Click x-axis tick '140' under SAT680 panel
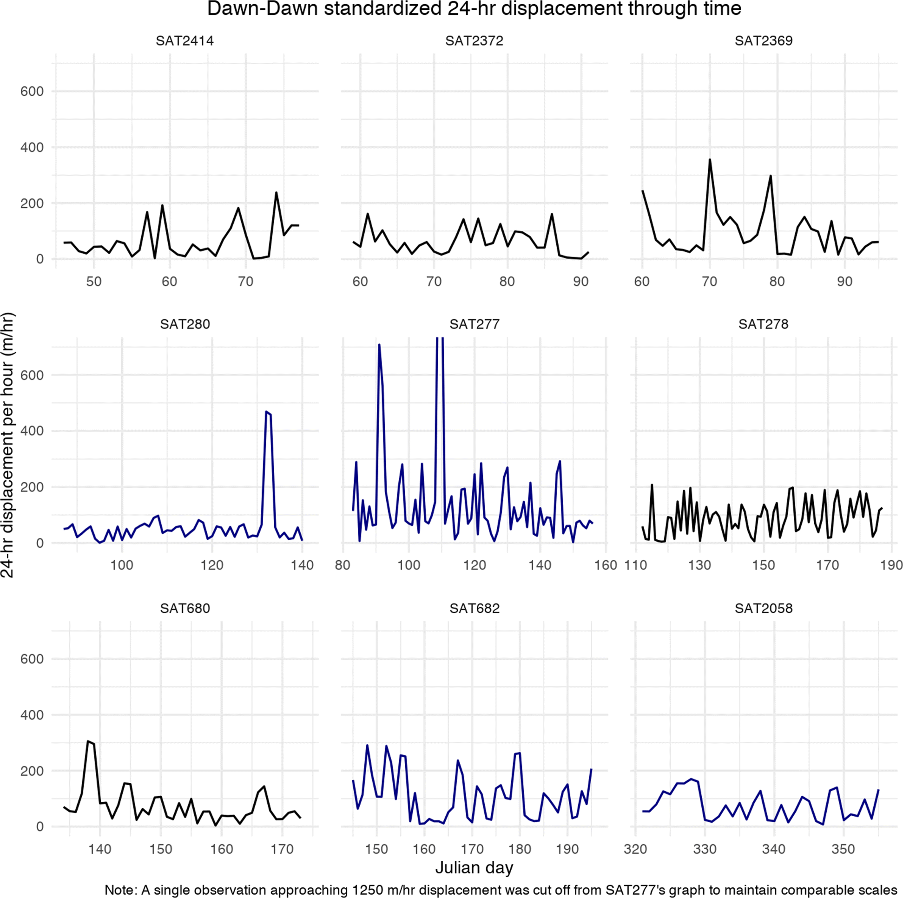 [100, 849]
